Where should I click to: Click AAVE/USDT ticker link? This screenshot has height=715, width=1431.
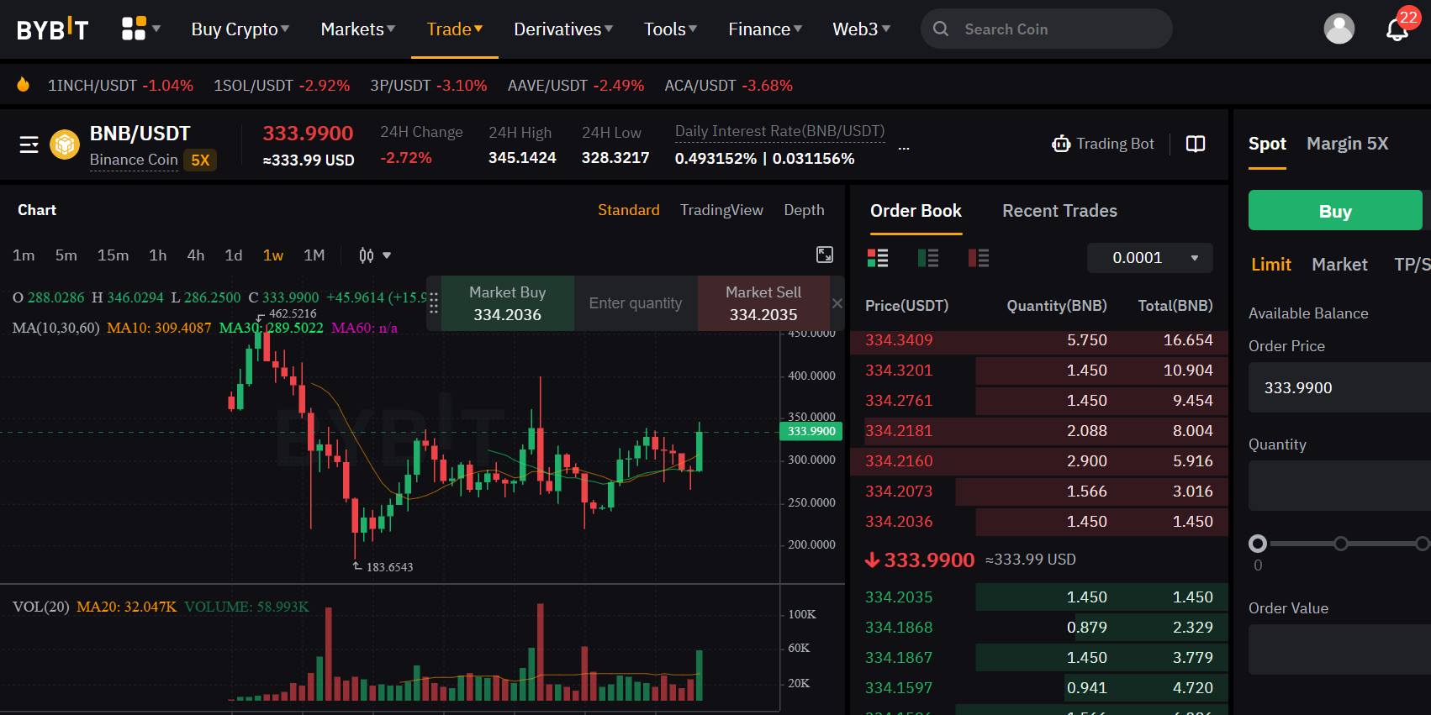pyautogui.click(x=576, y=86)
